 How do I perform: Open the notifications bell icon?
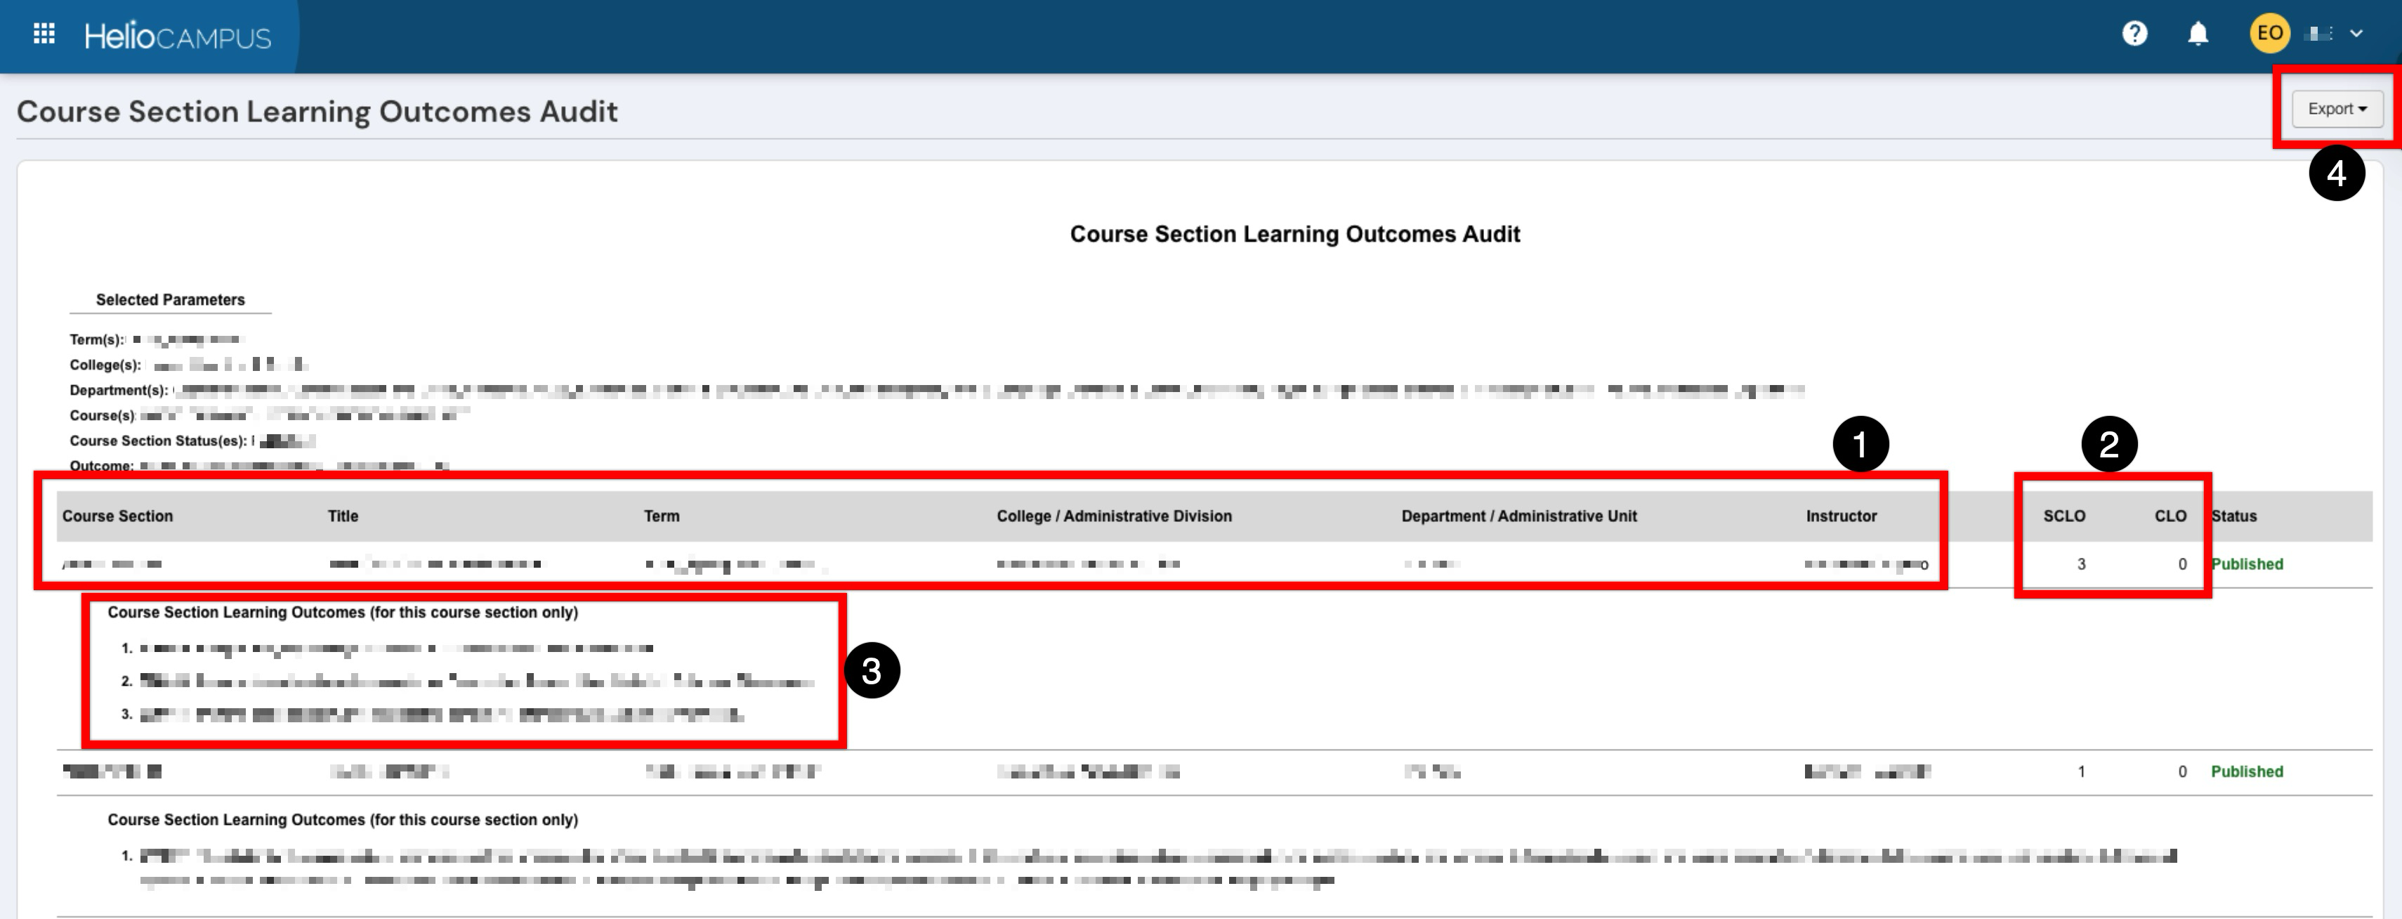[x=2198, y=34]
